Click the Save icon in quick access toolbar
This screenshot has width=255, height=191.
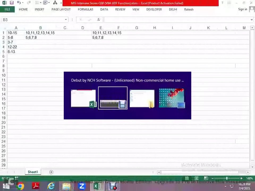click(x=11, y=3)
